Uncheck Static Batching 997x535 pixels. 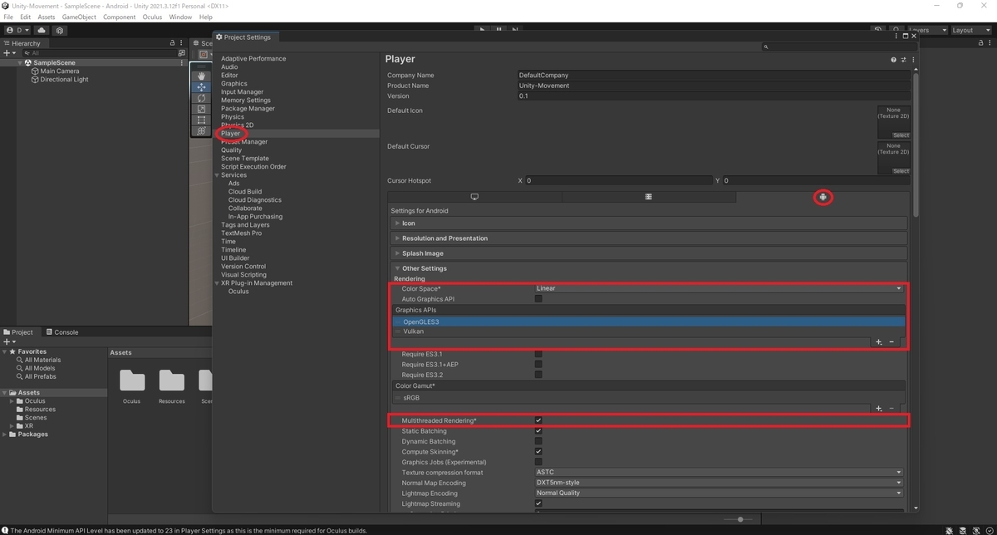538,431
